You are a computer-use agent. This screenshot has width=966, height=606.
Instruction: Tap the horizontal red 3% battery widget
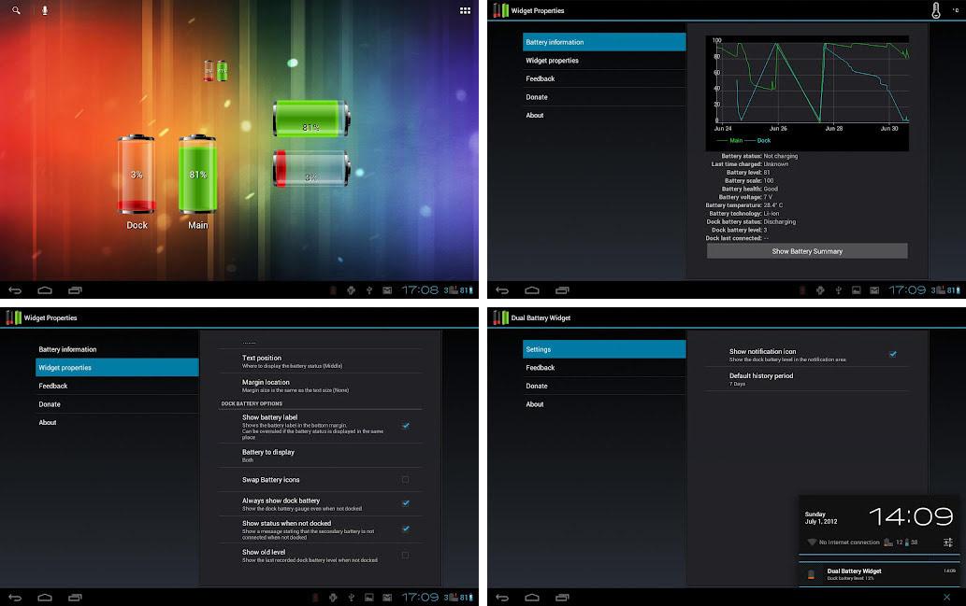pyautogui.click(x=310, y=169)
